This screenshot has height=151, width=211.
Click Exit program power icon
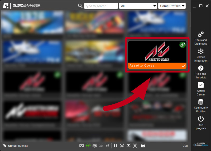tap(201, 119)
